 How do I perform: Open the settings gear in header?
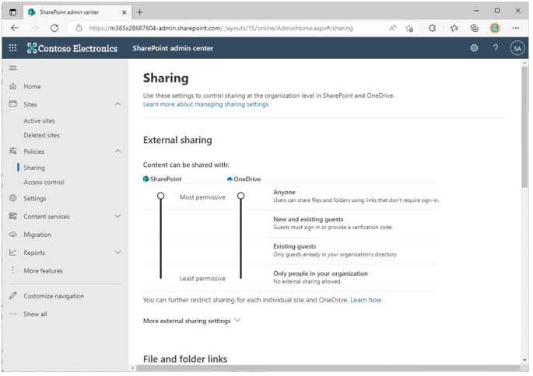474,48
